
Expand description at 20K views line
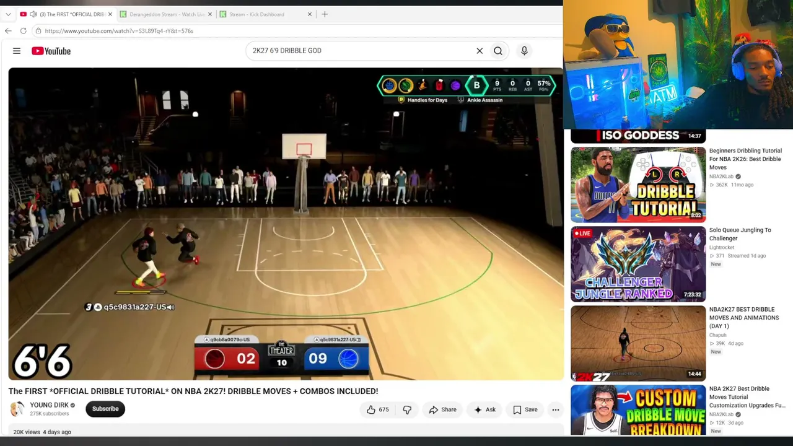click(x=42, y=432)
